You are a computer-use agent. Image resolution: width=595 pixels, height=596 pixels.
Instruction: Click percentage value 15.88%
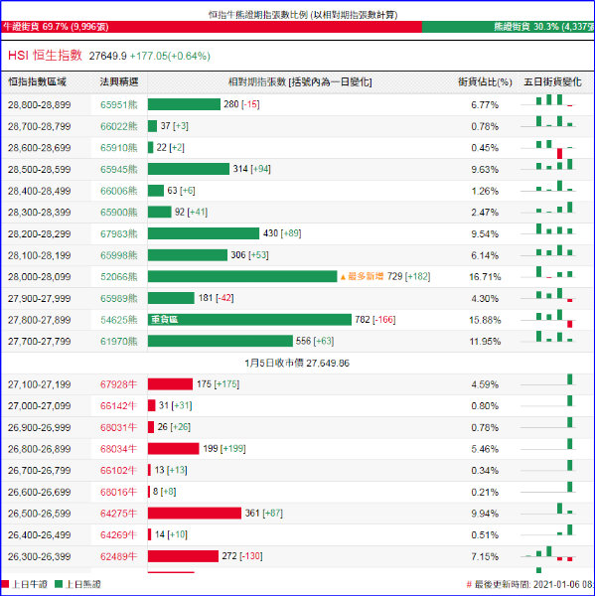coord(485,320)
